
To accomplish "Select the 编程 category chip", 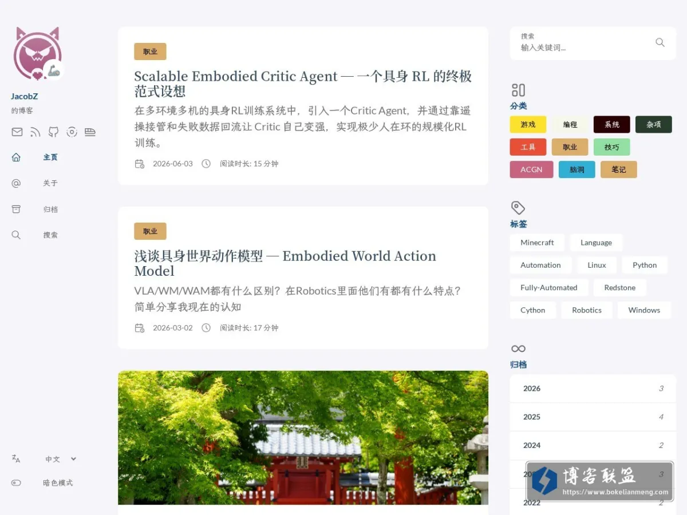I will [x=570, y=125].
